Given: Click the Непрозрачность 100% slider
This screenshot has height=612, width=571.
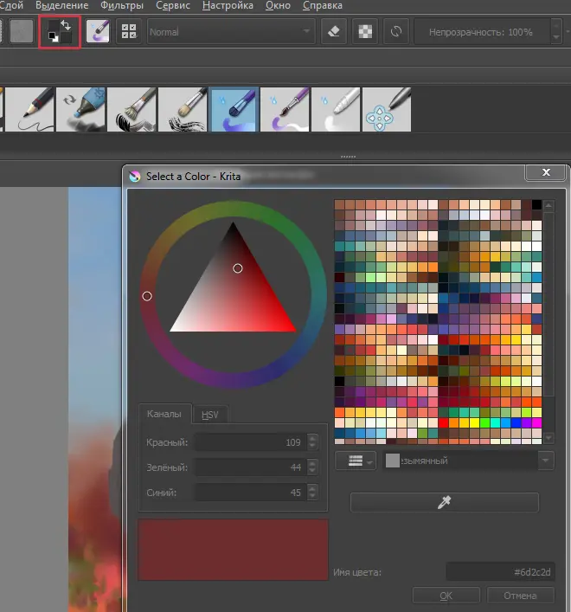Looking at the screenshot, I should (481, 32).
